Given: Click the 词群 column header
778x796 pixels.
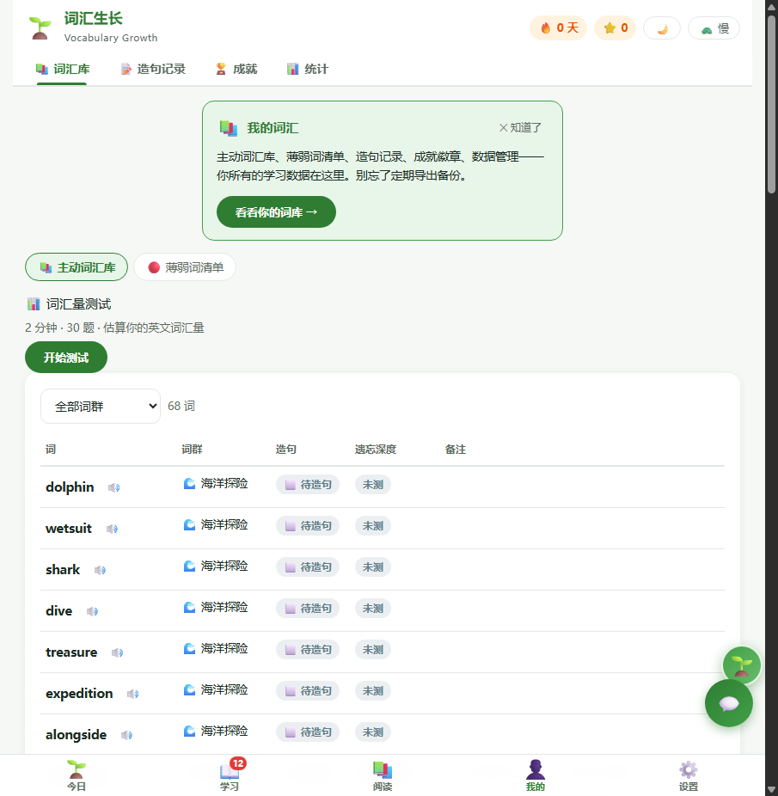Looking at the screenshot, I should click(192, 450).
